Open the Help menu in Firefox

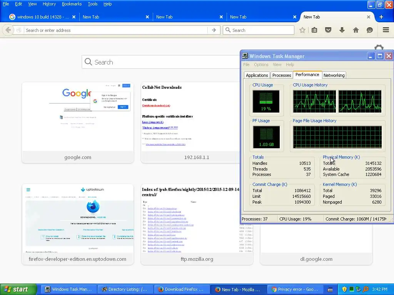tap(108, 4)
